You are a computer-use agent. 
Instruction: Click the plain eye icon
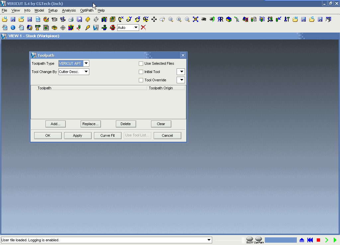[204, 19]
